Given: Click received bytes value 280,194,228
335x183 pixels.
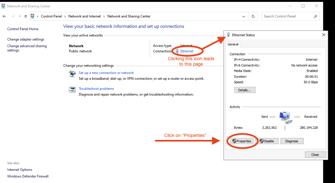Looking at the screenshot, I should coord(309,128).
